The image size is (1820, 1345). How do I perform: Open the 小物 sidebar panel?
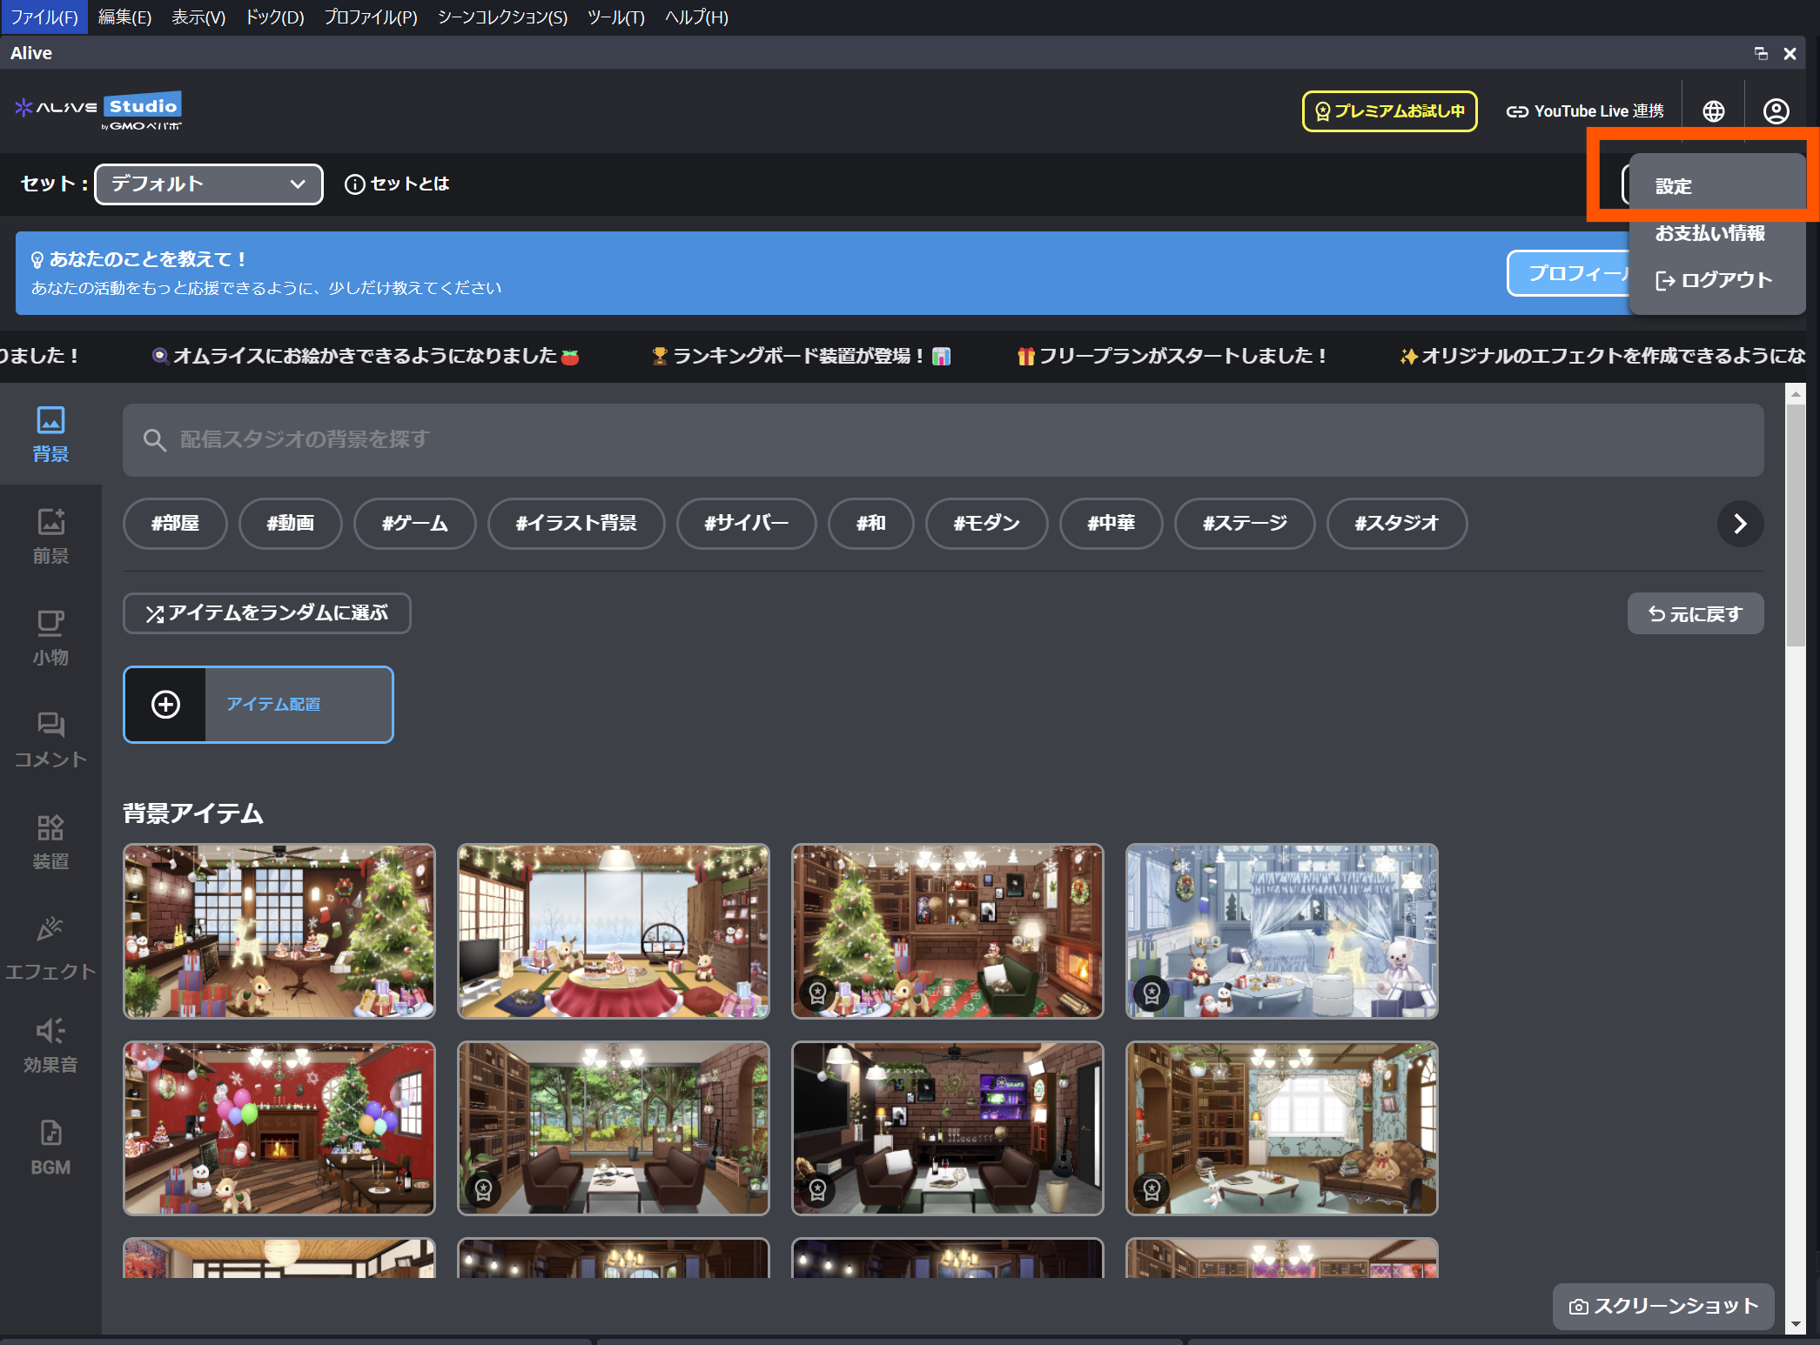pyautogui.click(x=50, y=638)
